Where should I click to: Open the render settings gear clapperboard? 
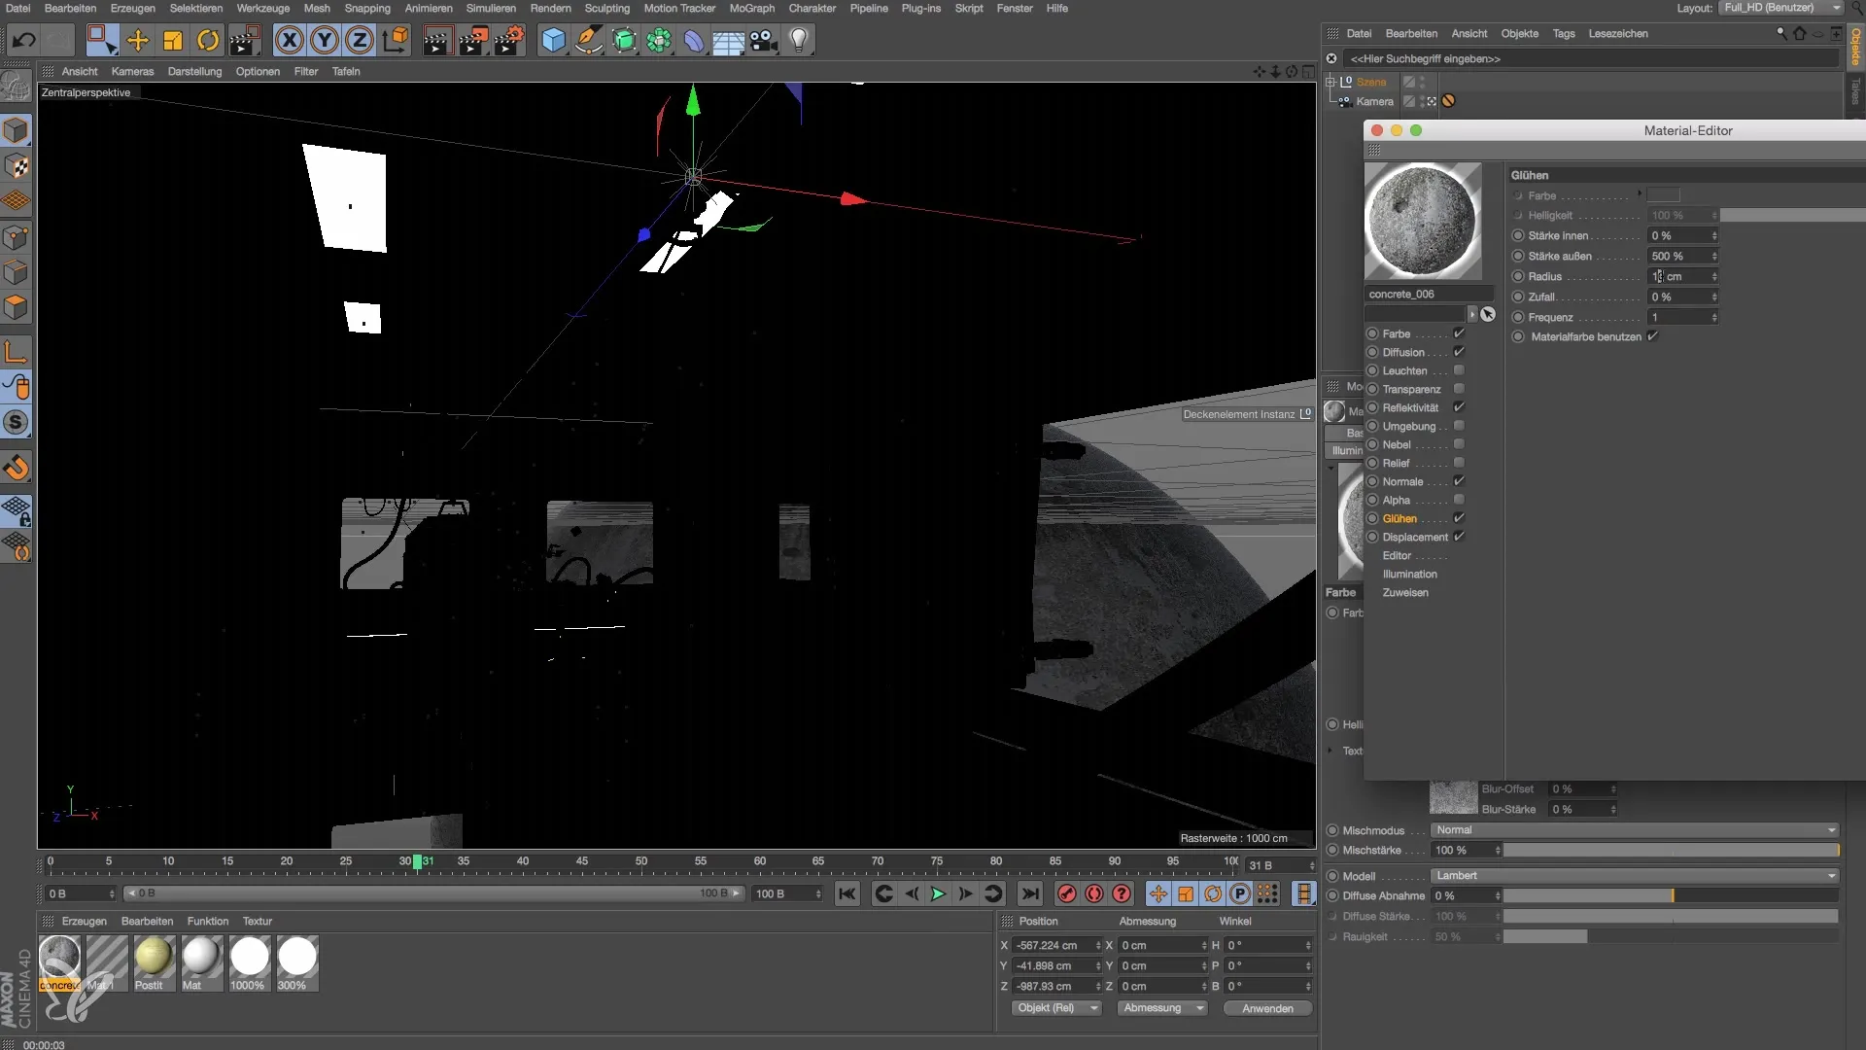point(509,40)
